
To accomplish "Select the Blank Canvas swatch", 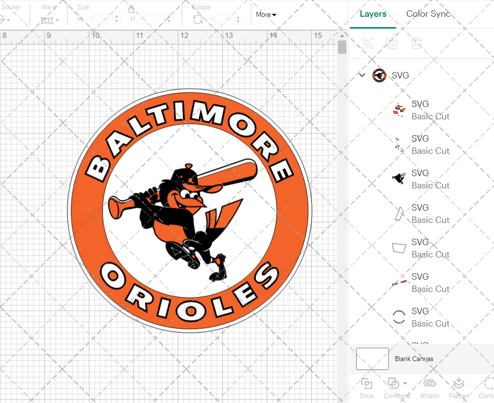I will tap(372, 359).
